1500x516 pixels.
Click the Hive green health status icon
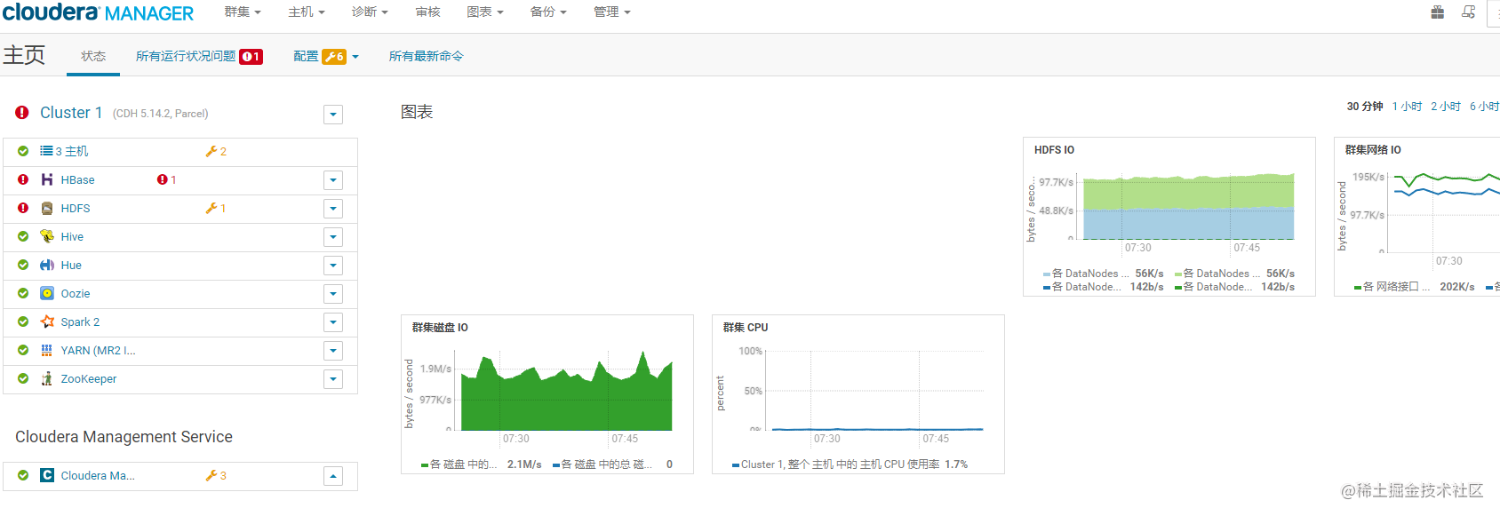coord(23,236)
